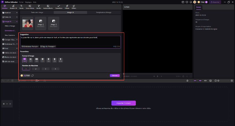Click the refresh credits icon
235x126 pixels.
pos(33,76)
